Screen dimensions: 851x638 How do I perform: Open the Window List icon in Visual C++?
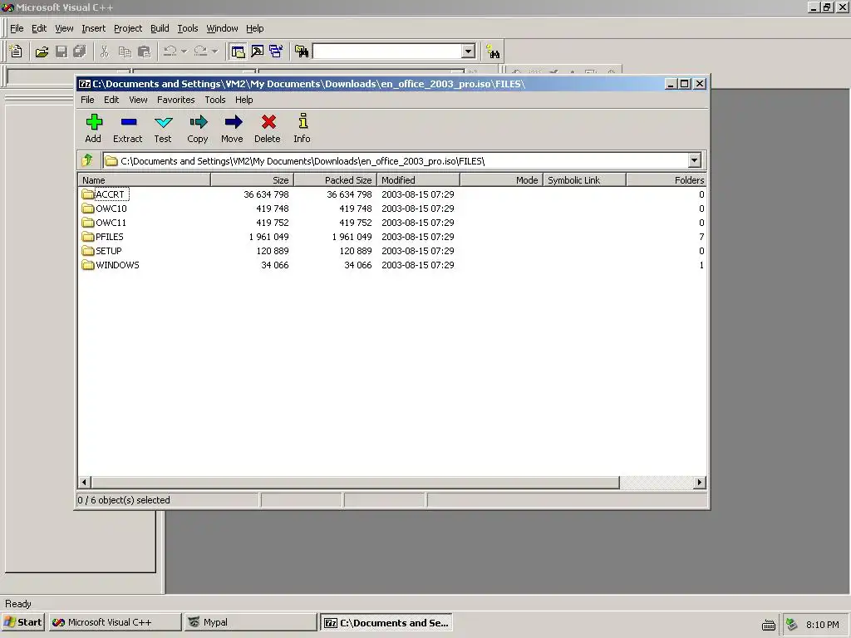276,52
